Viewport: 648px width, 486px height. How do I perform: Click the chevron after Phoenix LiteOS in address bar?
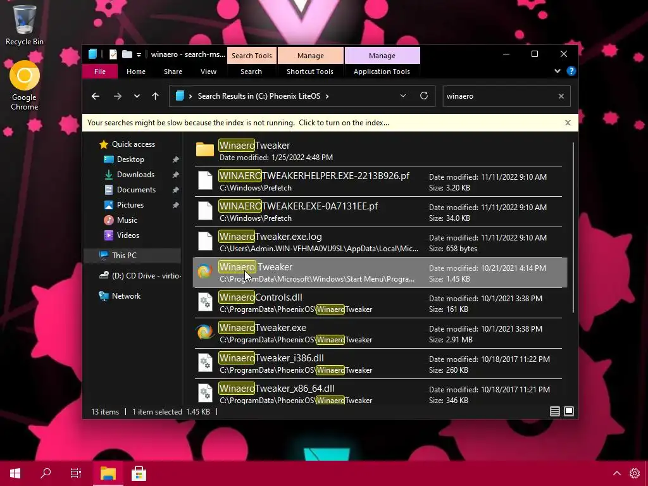click(x=327, y=96)
